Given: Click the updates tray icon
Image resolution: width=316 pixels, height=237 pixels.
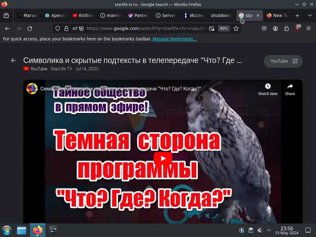Looking at the screenshot, I should pyautogui.click(x=241, y=230).
